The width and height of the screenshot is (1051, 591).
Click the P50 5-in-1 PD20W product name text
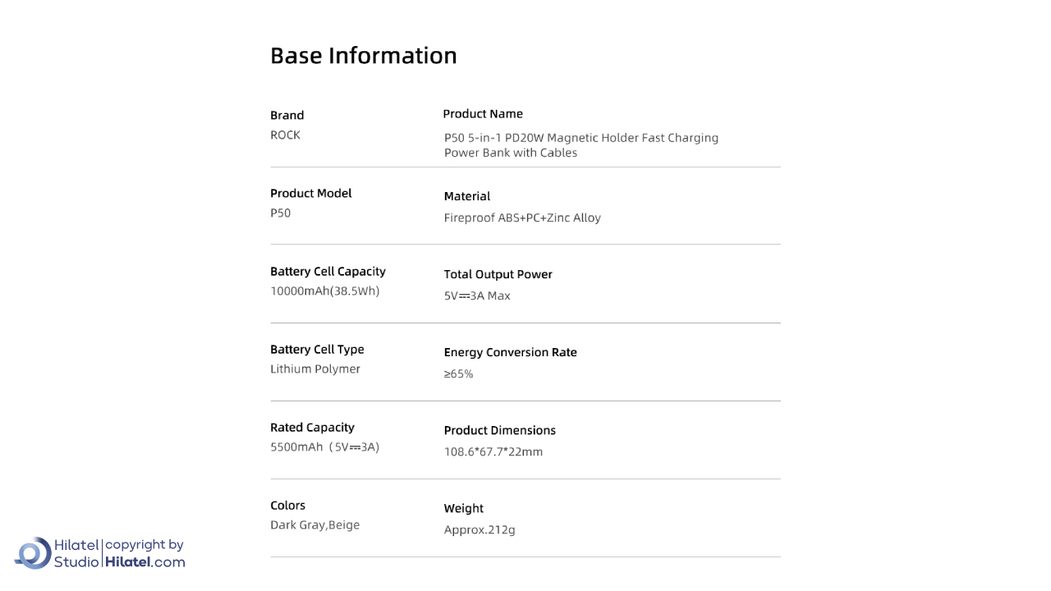(581, 145)
